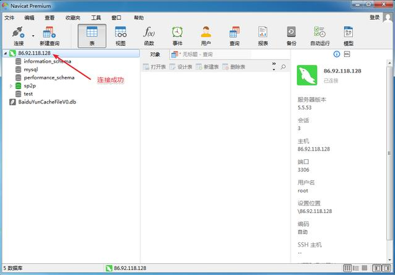
Task: Click the status bar 86.92.118.128 connection
Action: 126,268
